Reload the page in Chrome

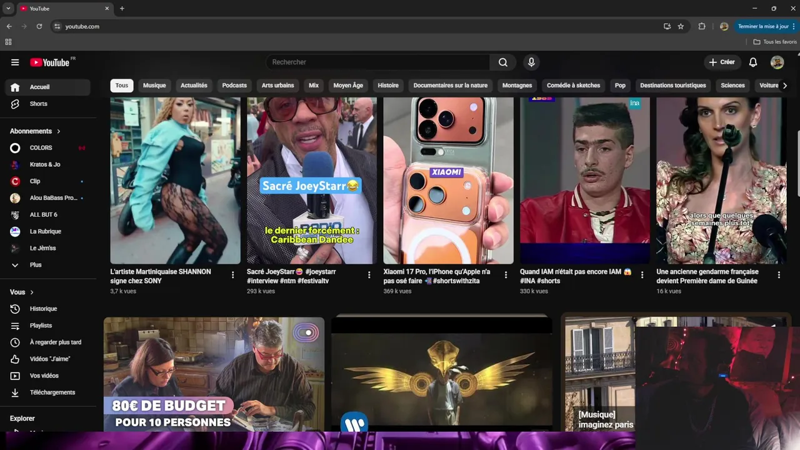[39, 26]
